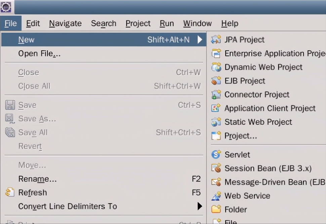Open the Run menu
This screenshot has height=224, width=326.
click(167, 23)
